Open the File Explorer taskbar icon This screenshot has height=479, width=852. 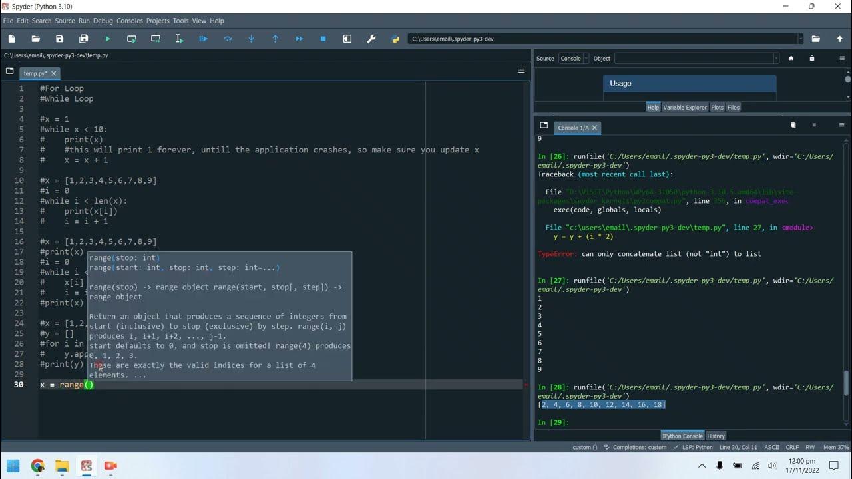click(61, 466)
